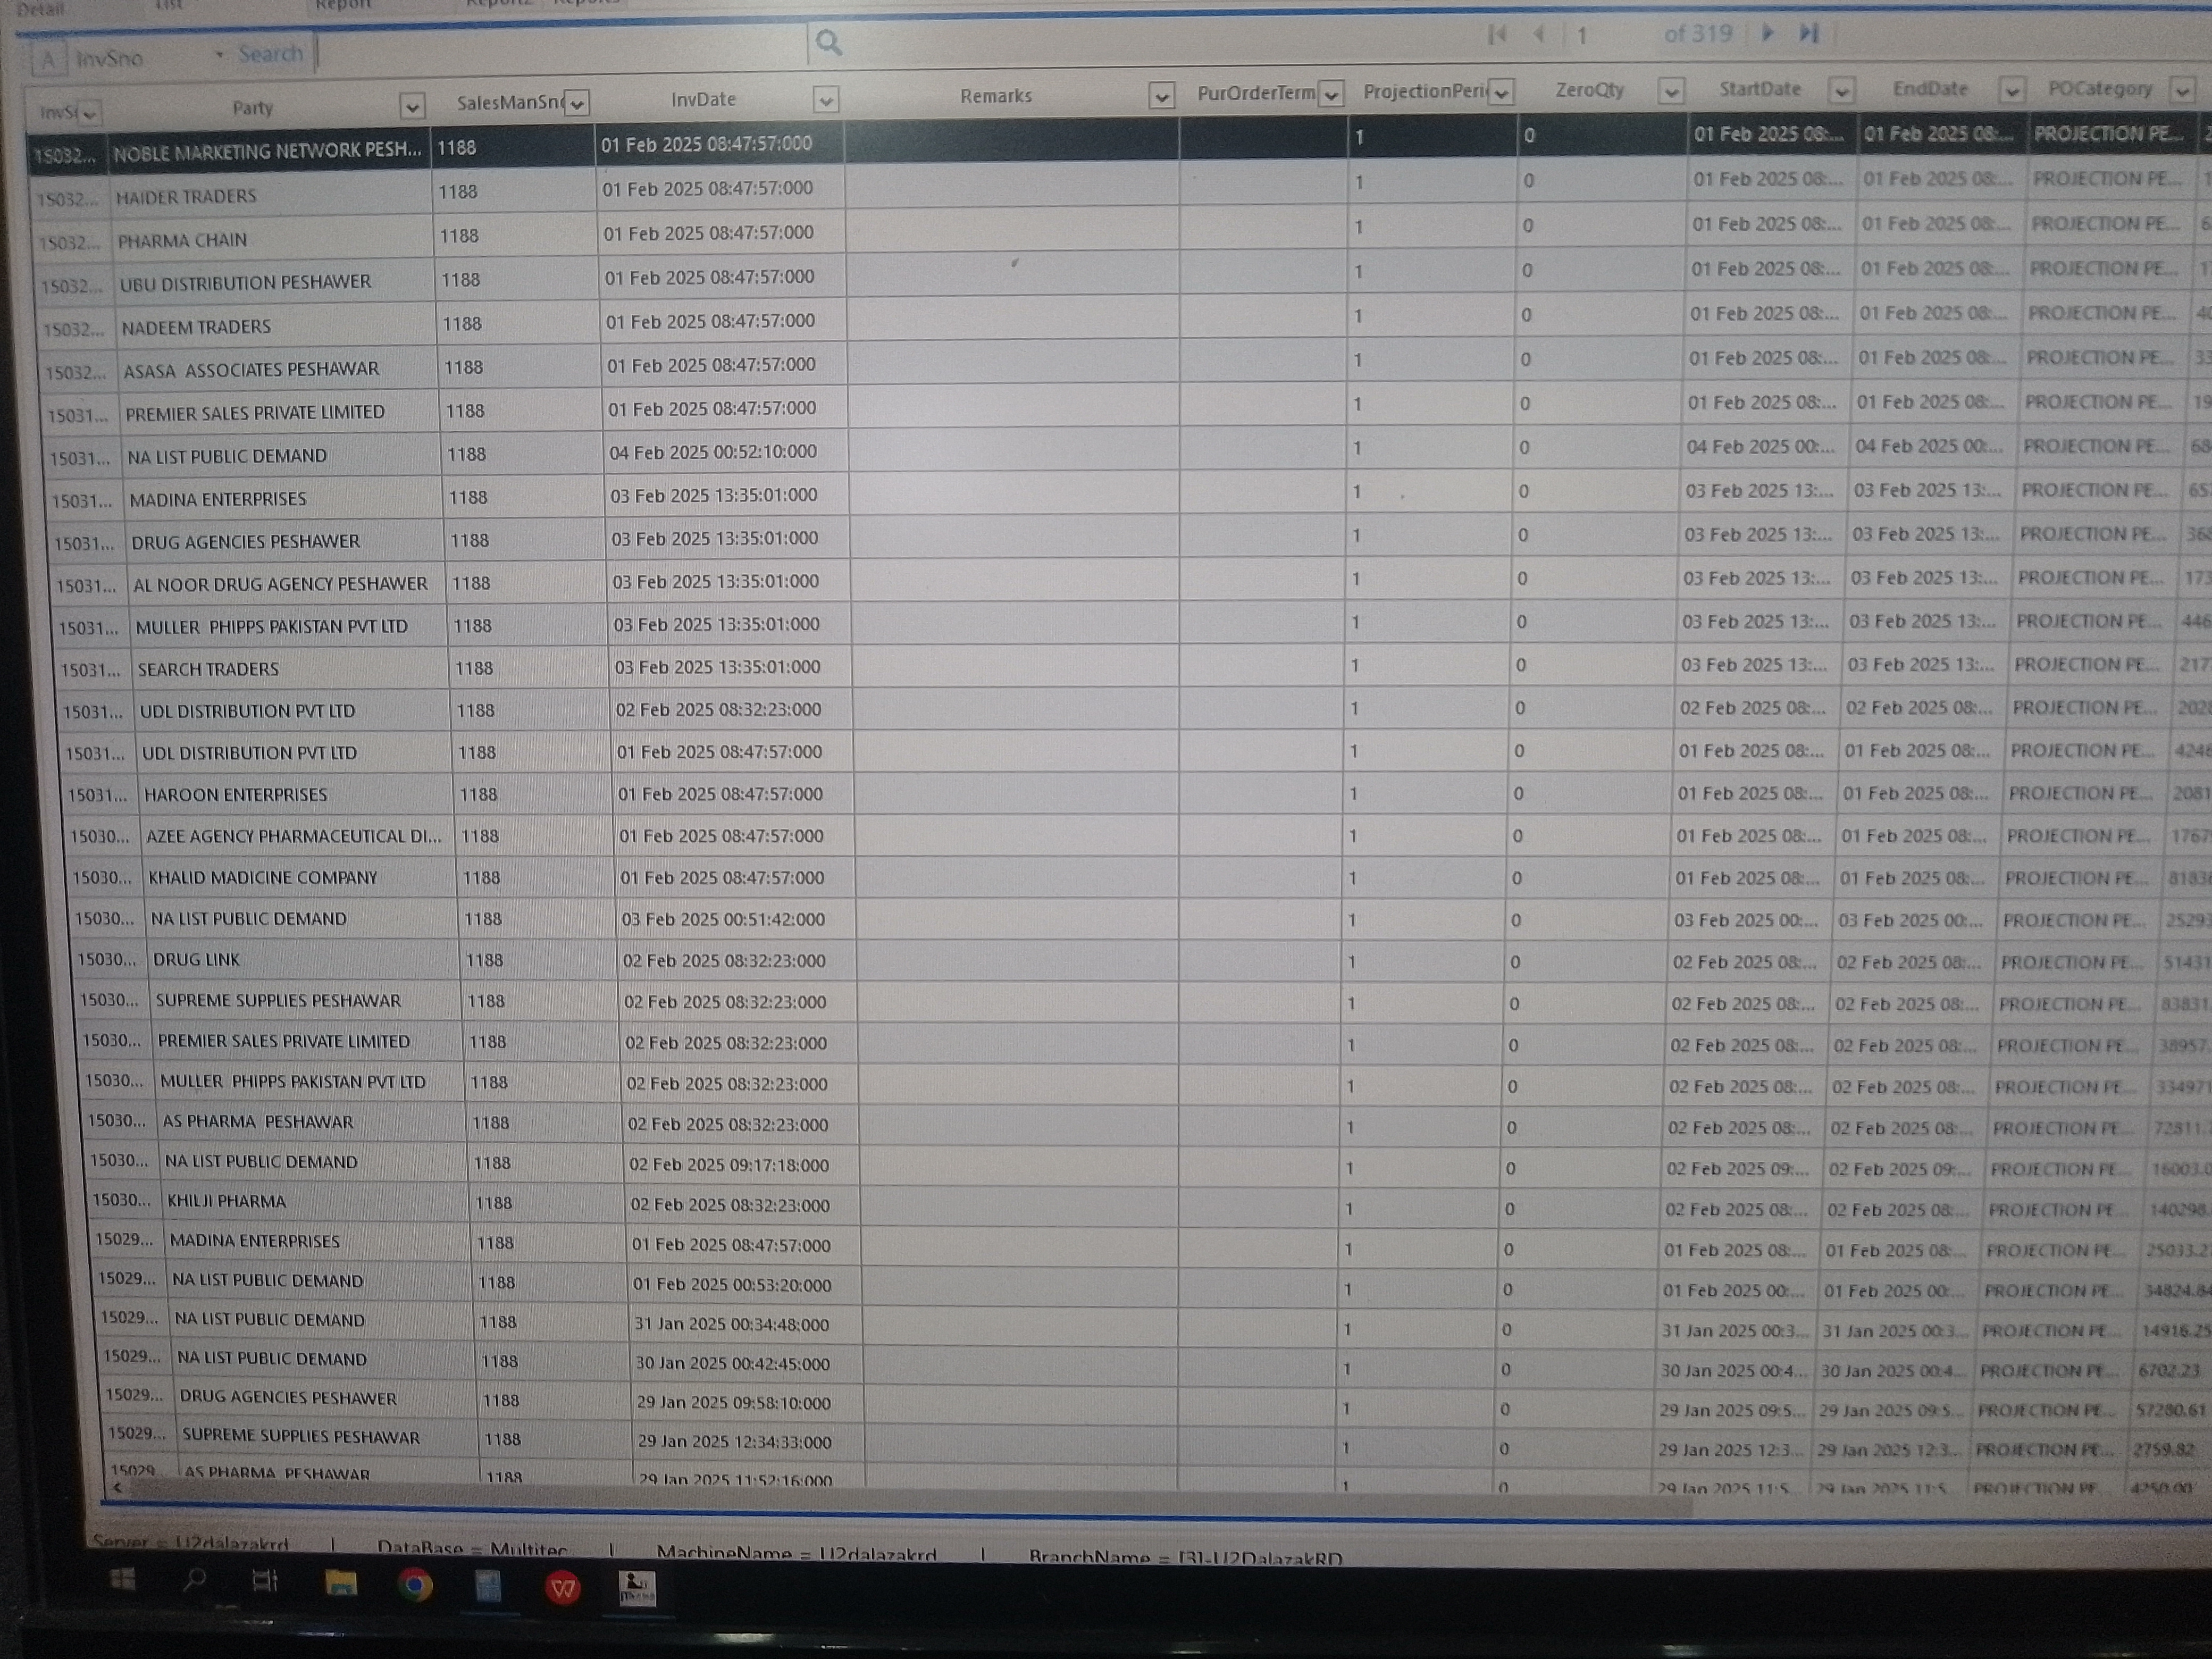Viewport: 2212px width, 1659px height.
Task: Open the InvDate column filter dropdown
Action: point(825,99)
